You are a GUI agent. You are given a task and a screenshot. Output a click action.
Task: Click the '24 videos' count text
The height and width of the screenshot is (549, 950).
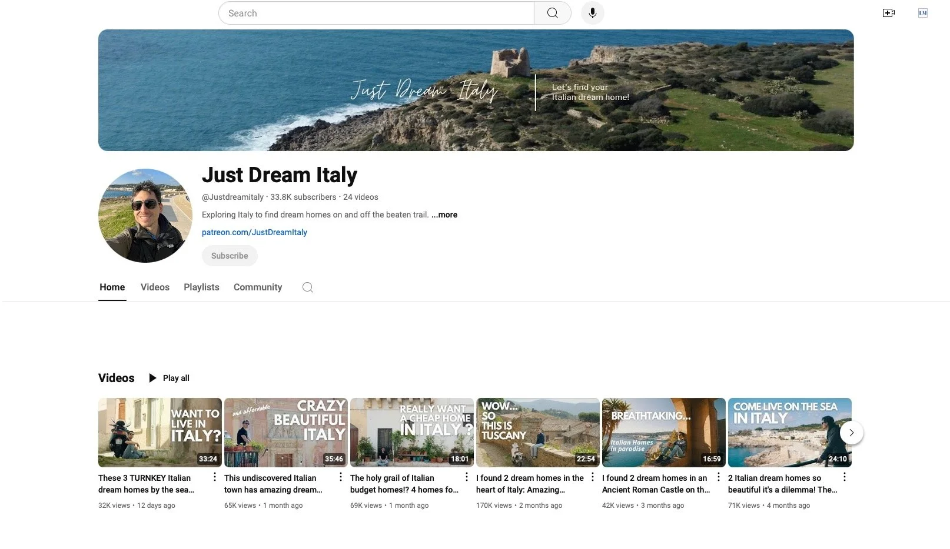[361, 197]
